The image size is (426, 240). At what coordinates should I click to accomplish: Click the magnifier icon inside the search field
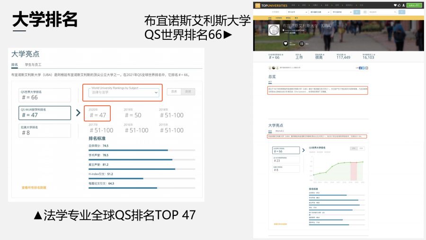tap(395, 12)
